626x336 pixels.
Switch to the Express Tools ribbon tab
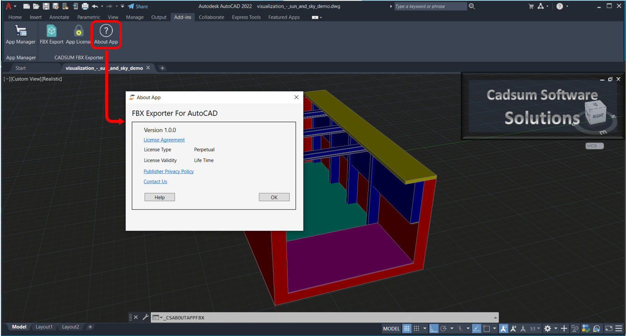click(x=246, y=17)
